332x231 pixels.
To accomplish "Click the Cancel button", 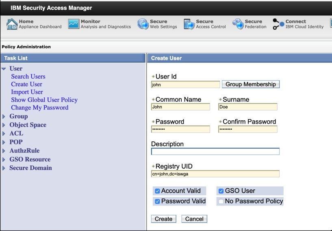I will point(194,219).
